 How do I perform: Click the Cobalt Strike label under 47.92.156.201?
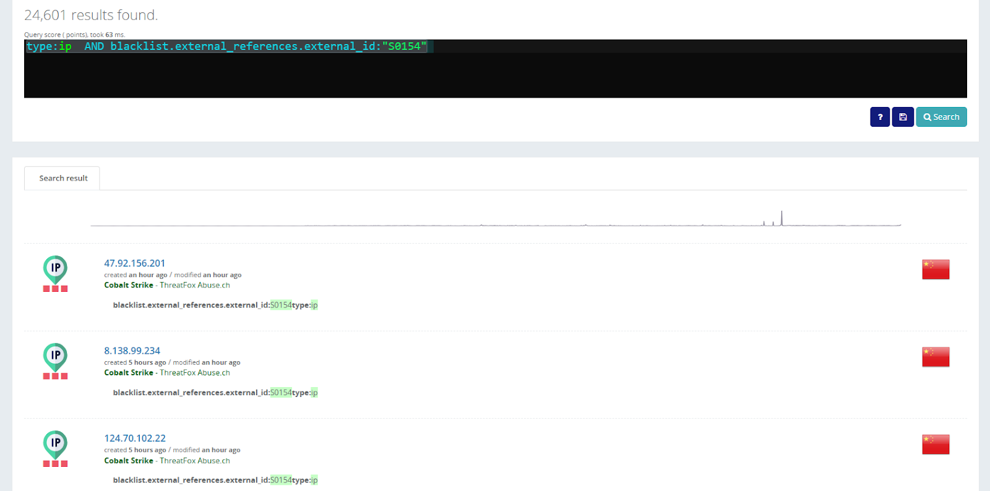[129, 285]
